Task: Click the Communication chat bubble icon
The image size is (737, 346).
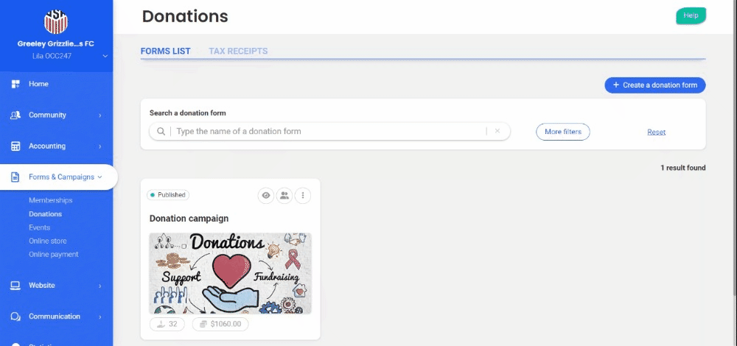Action: (x=15, y=317)
